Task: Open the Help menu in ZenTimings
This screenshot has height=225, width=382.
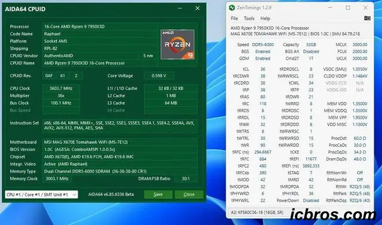Action: coord(265,19)
